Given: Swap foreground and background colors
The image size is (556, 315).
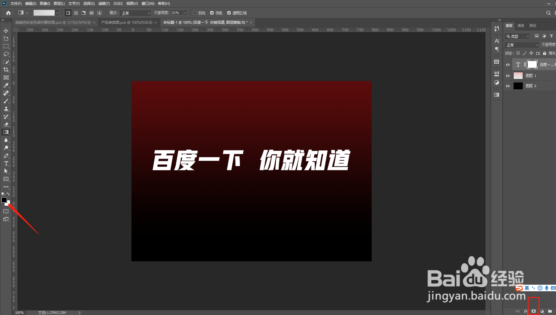Looking at the screenshot, I should (x=8, y=194).
